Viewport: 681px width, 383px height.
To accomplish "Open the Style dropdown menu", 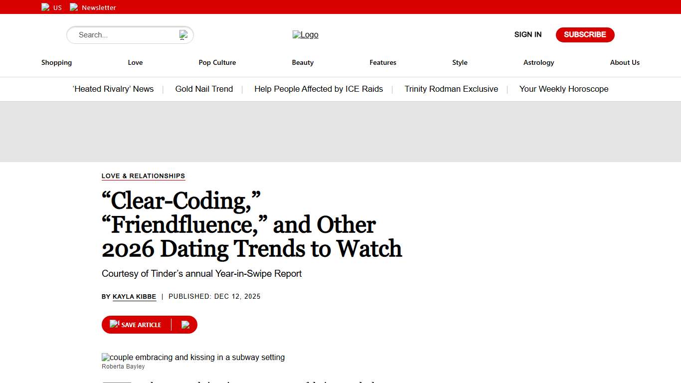I will [x=460, y=62].
